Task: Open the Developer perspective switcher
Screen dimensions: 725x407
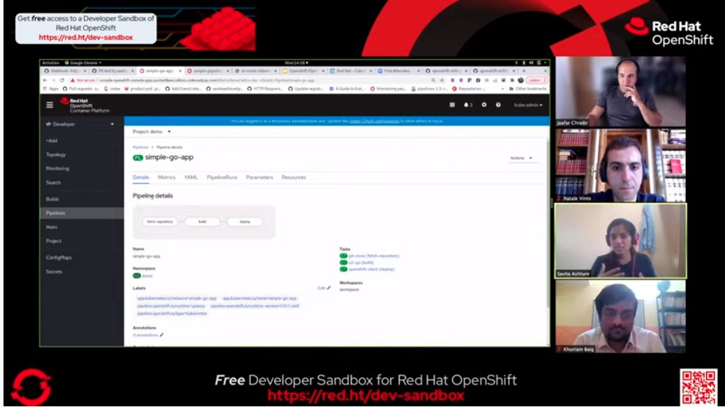Action: click(x=80, y=124)
